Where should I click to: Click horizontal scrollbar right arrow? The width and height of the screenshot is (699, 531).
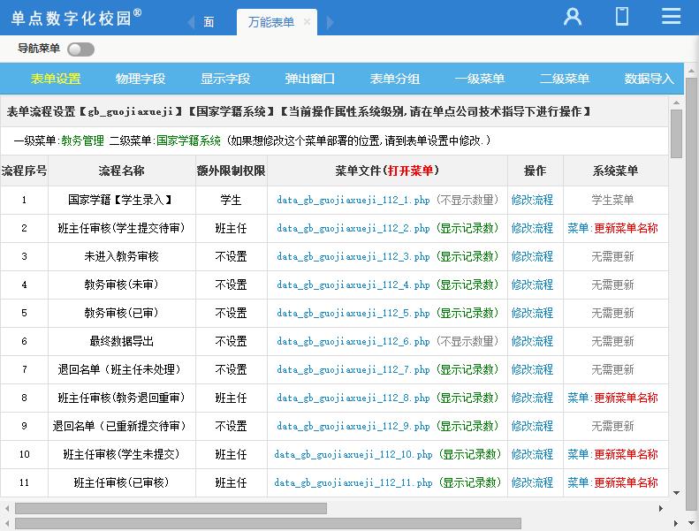click(x=662, y=509)
